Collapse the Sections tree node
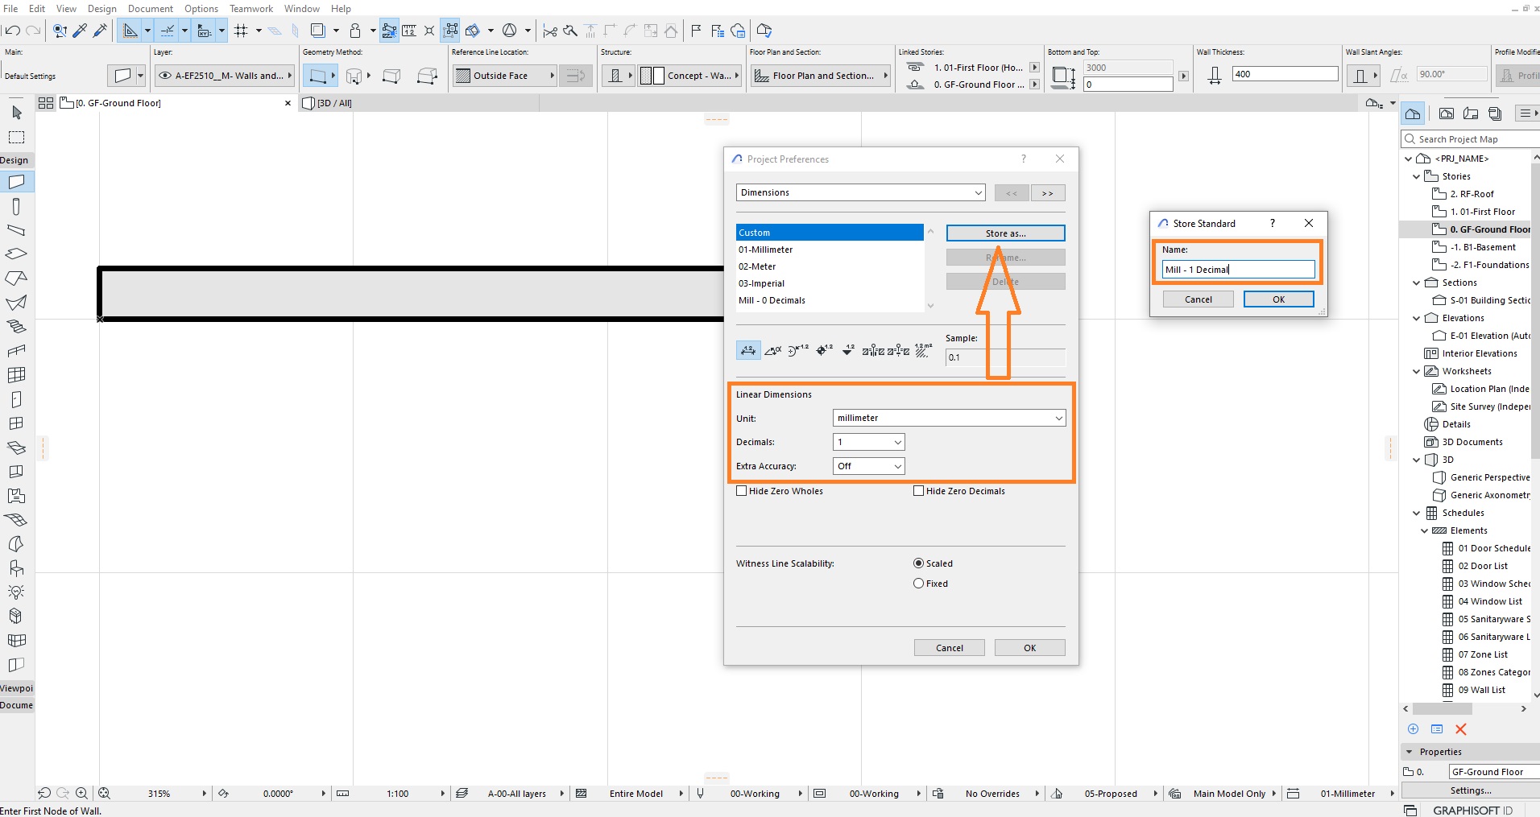The image size is (1540, 817). click(x=1417, y=283)
